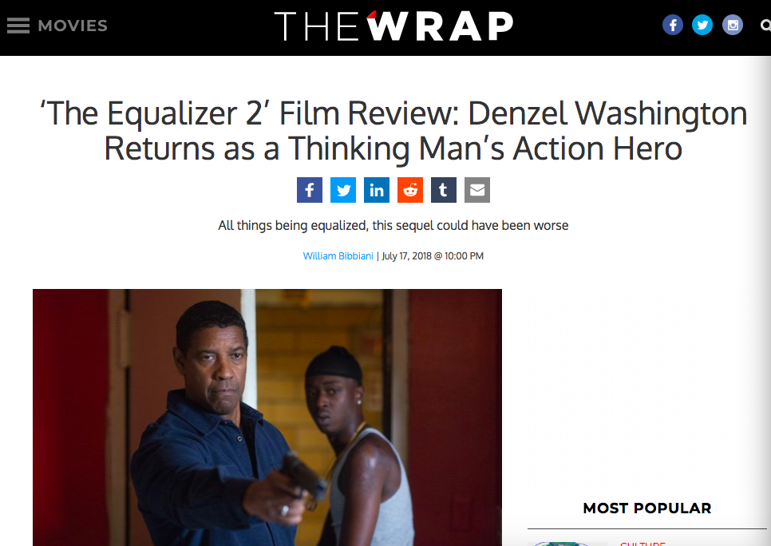Image resolution: width=771 pixels, height=546 pixels.
Task: Share article on Twitter
Action: pos(342,190)
